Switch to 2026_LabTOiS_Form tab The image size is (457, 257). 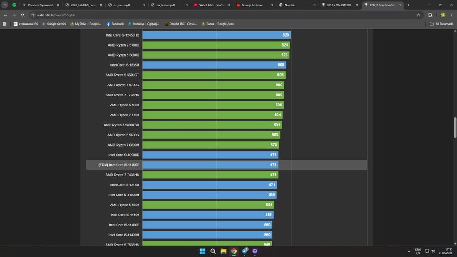pos(83,5)
